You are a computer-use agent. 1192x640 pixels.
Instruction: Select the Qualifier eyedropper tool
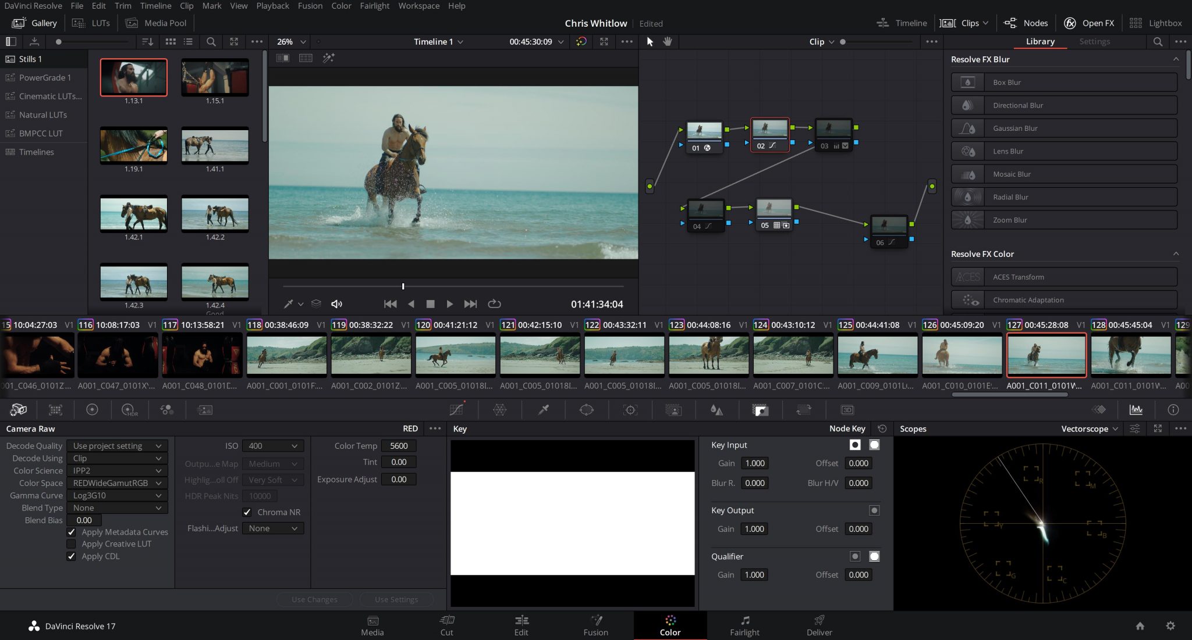coord(544,410)
